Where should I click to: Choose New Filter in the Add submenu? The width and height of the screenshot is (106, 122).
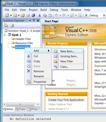coord(68,61)
